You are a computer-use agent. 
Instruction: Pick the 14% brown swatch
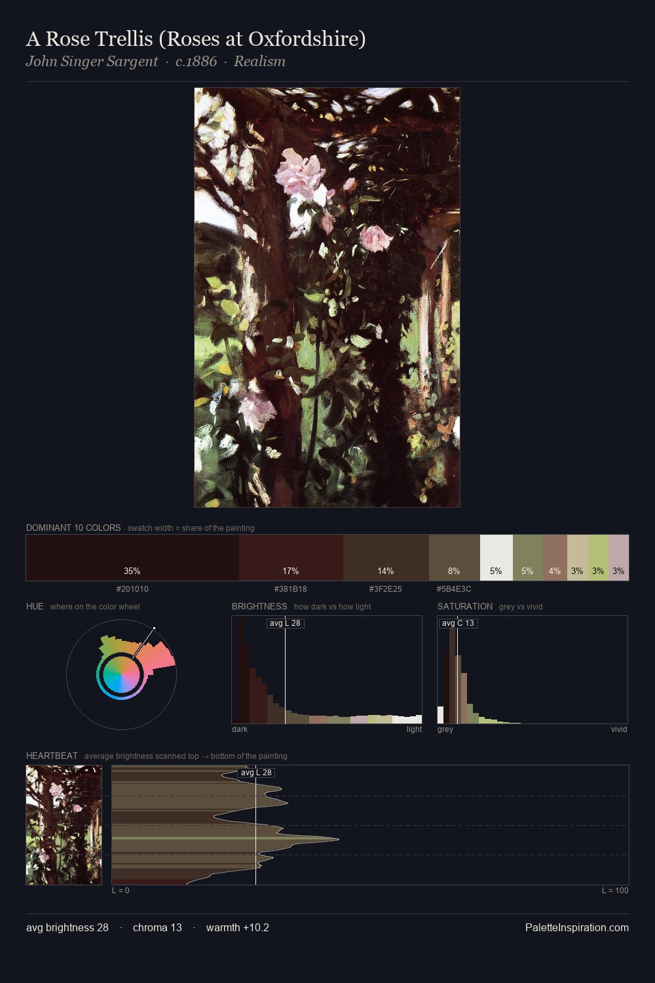[x=386, y=558]
